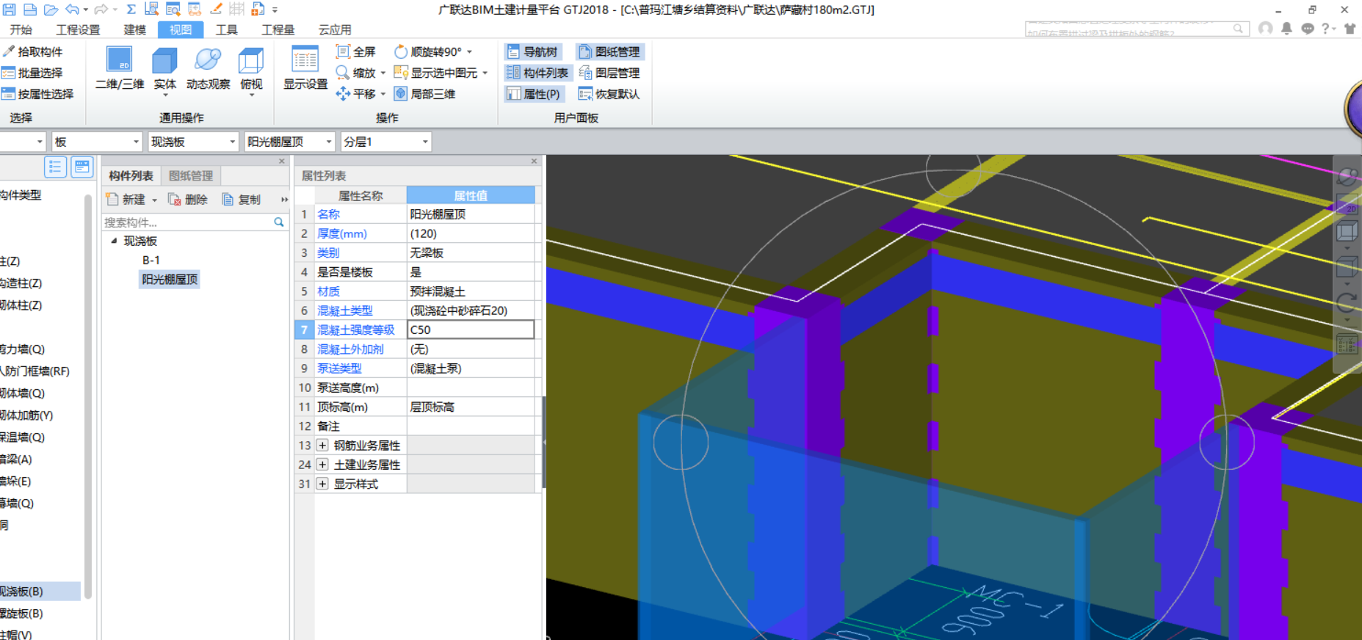Click the pencil edit icon in the quick access toolbar
The height and width of the screenshot is (640, 1362).
pyautogui.click(x=216, y=9)
